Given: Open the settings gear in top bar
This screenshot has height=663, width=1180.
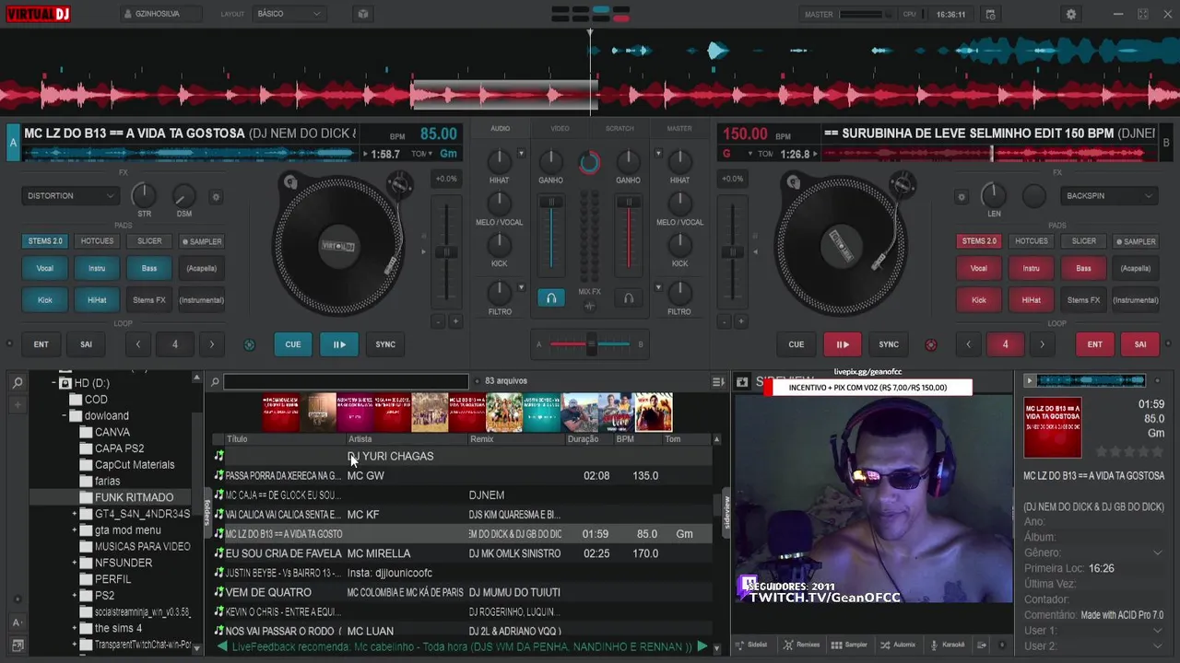Looking at the screenshot, I should coord(1070,14).
